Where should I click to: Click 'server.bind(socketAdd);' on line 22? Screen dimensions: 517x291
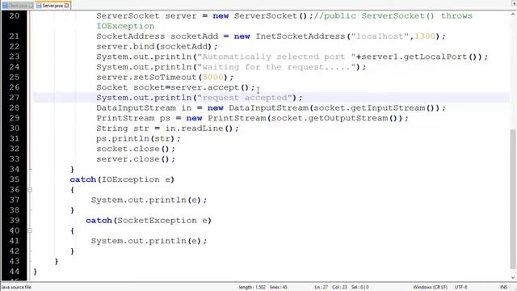157,47
